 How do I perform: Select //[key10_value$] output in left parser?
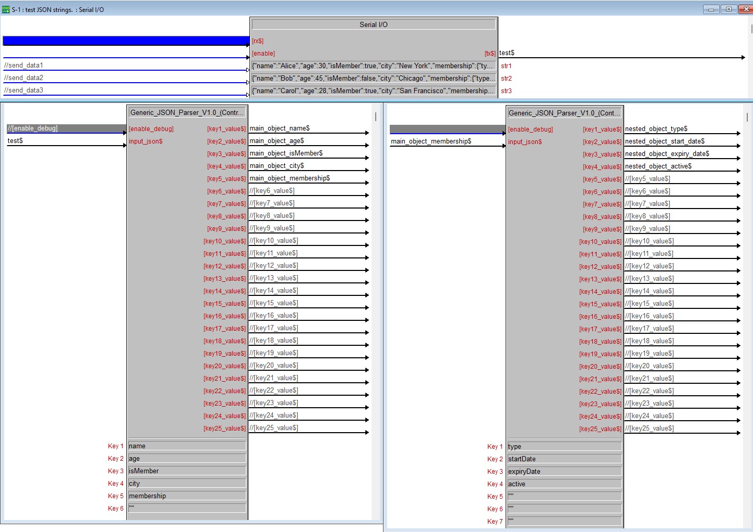click(274, 241)
